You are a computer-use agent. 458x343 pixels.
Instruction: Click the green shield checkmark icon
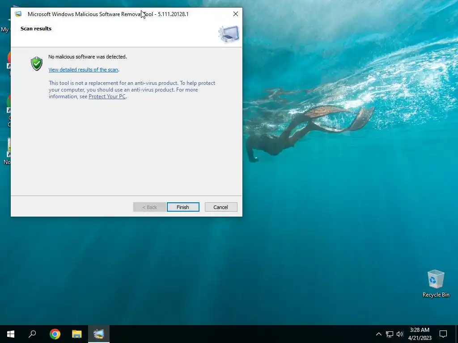pos(37,63)
